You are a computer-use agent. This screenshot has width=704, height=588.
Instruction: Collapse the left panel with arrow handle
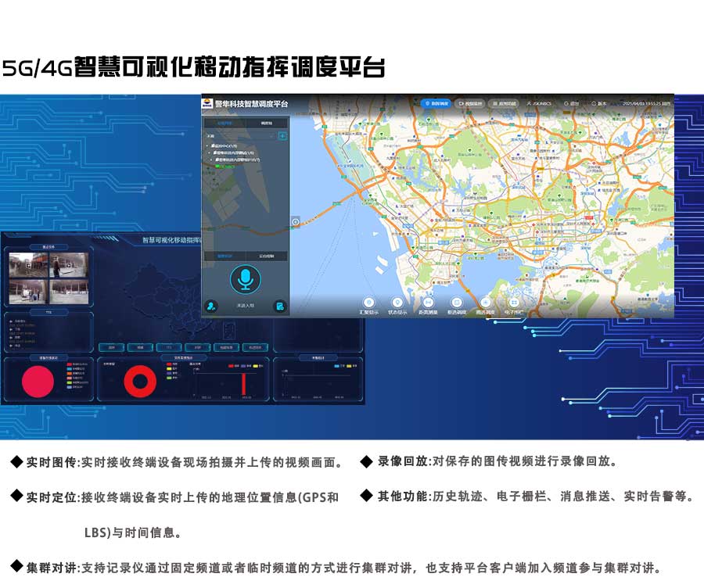295,222
